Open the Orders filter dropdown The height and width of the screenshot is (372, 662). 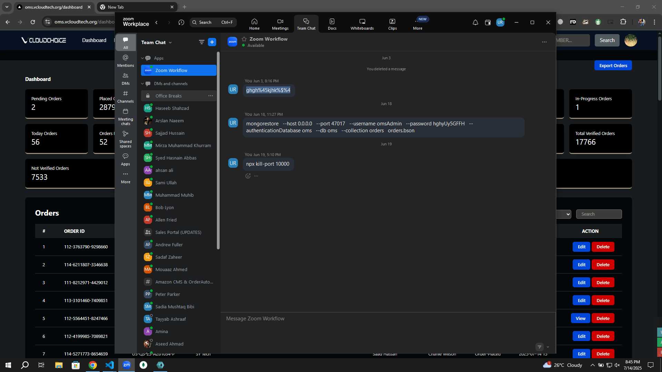coord(564,214)
